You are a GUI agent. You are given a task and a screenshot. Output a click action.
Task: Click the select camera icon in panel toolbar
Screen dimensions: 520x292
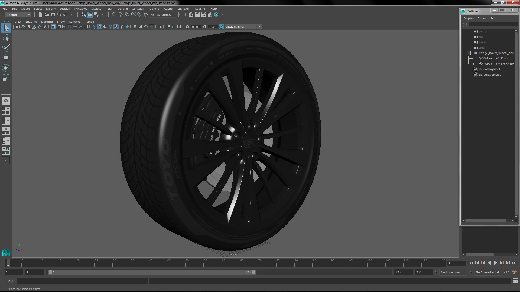click(x=18, y=27)
